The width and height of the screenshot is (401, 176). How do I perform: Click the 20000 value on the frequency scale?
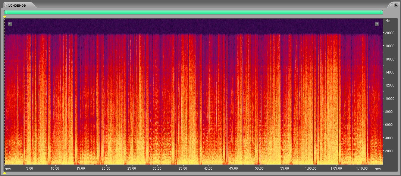[x=390, y=33]
